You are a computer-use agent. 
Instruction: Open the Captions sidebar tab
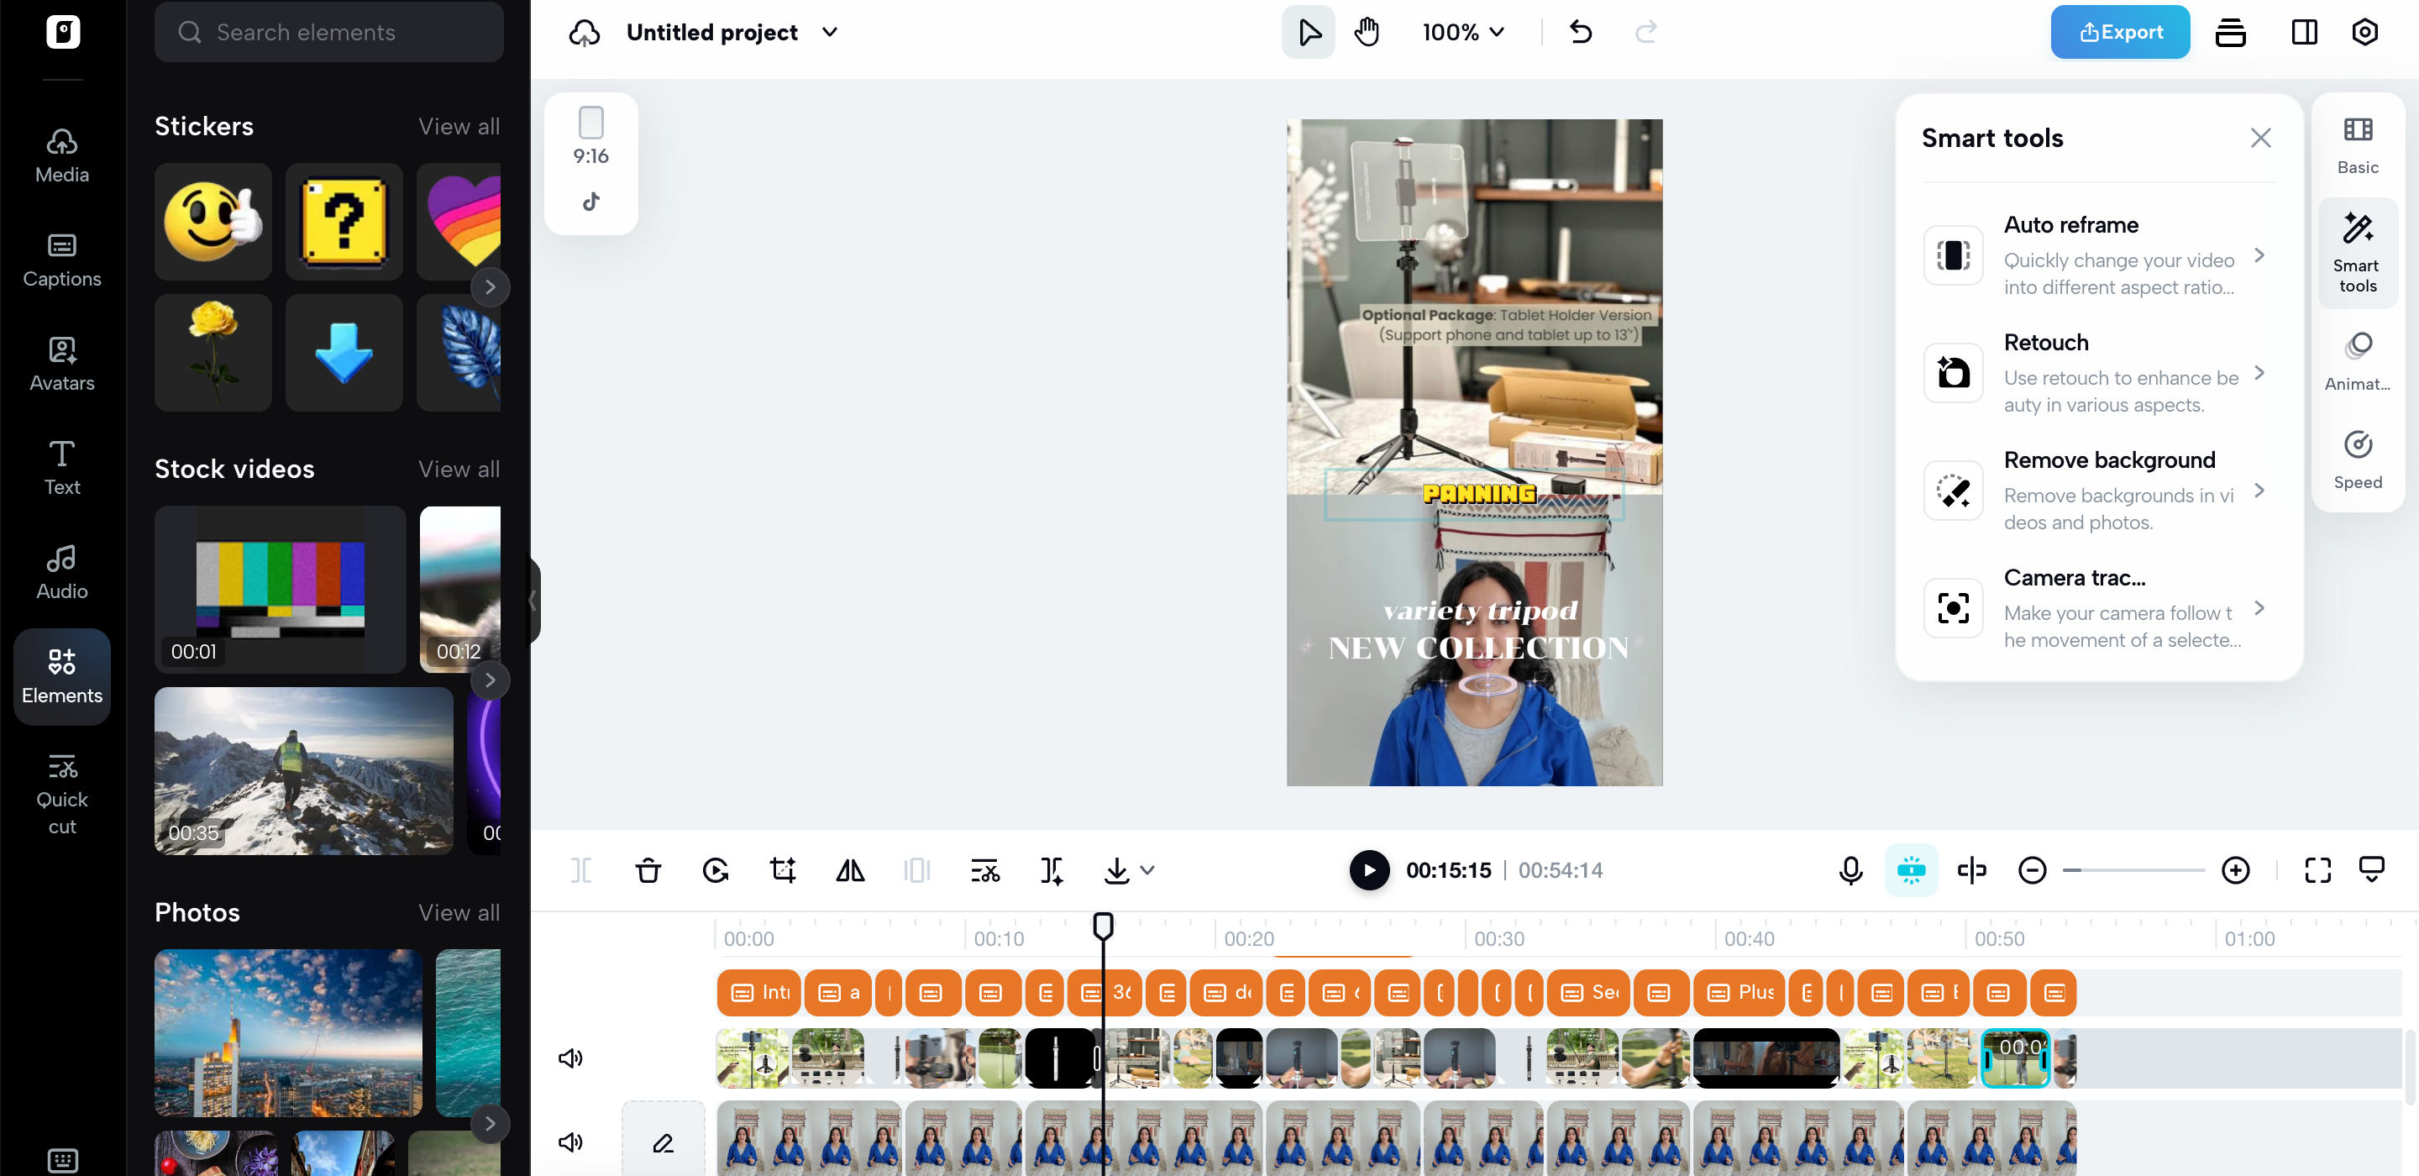62,260
